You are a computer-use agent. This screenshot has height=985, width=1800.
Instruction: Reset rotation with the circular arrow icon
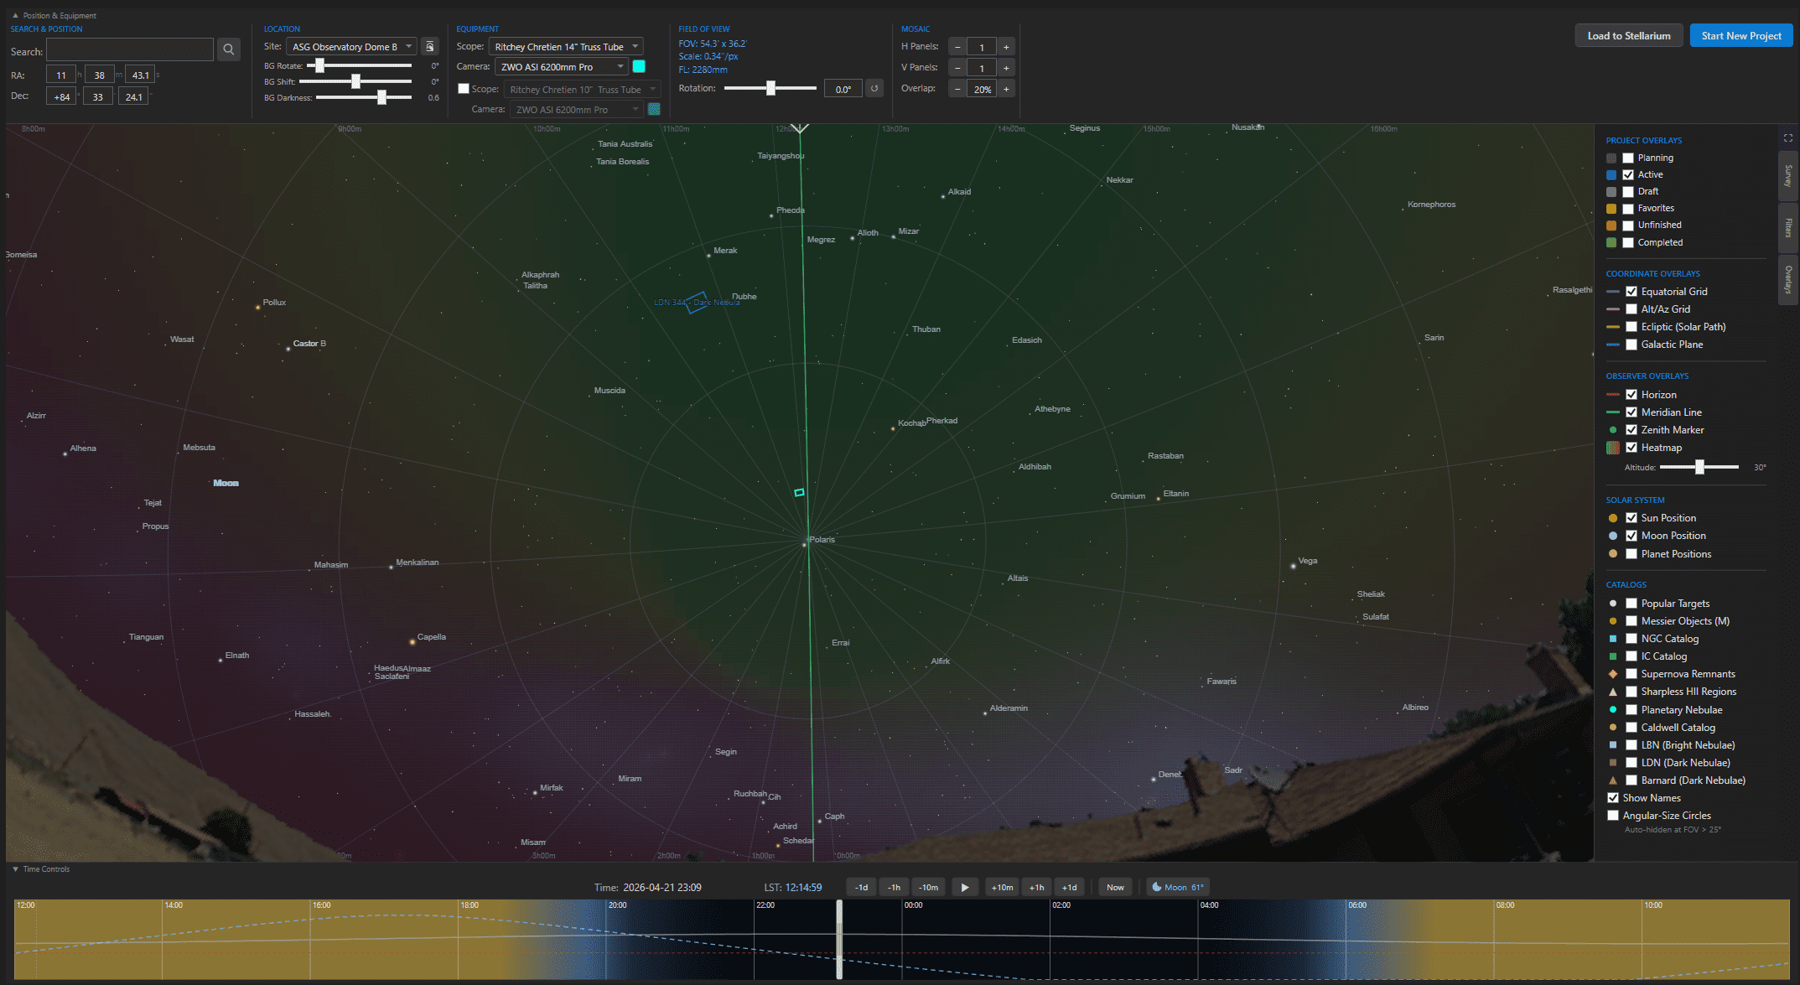[874, 89]
